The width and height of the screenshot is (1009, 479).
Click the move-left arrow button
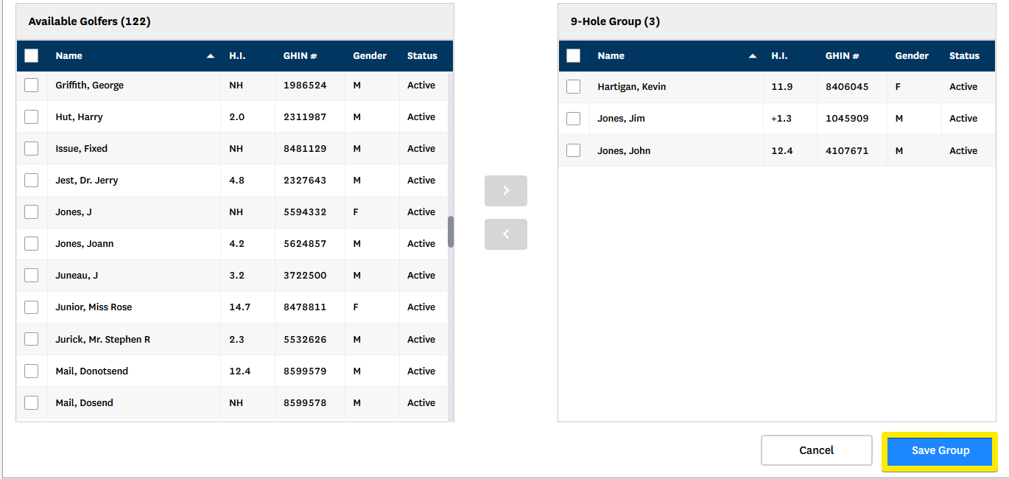(x=505, y=234)
